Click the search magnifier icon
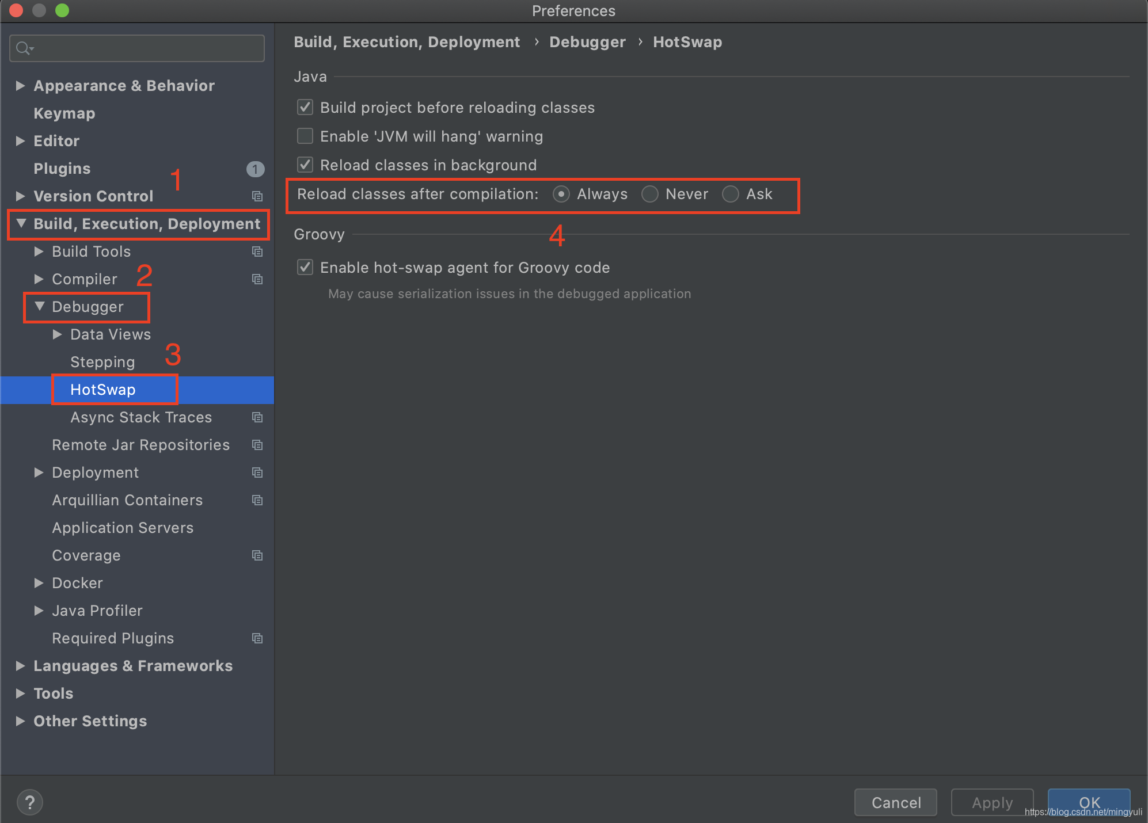The width and height of the screenshot is (1148, 823). (23, 48)
